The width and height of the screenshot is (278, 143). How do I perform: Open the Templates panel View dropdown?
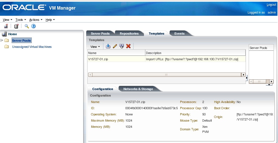[x=95, y=47]
